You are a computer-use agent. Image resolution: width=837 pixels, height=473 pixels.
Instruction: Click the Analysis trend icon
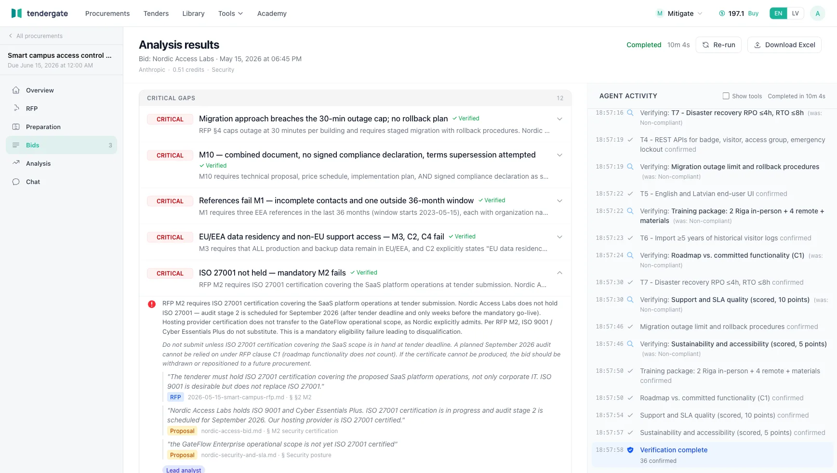(16, 163)
